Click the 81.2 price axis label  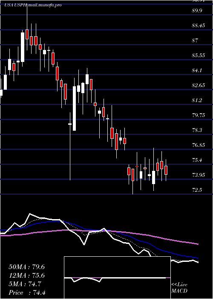pos(197,100)
